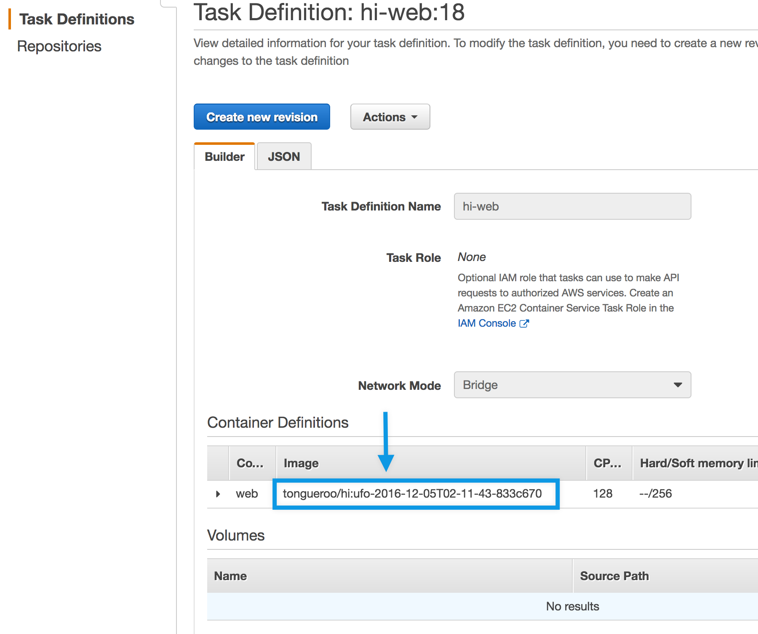Click the None task role value
This screenshot has width=758, height=634.
pos(472,257)
